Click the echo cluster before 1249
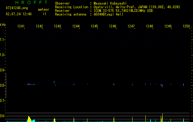This screenshot has height=122, width=193. pos(162,85)
